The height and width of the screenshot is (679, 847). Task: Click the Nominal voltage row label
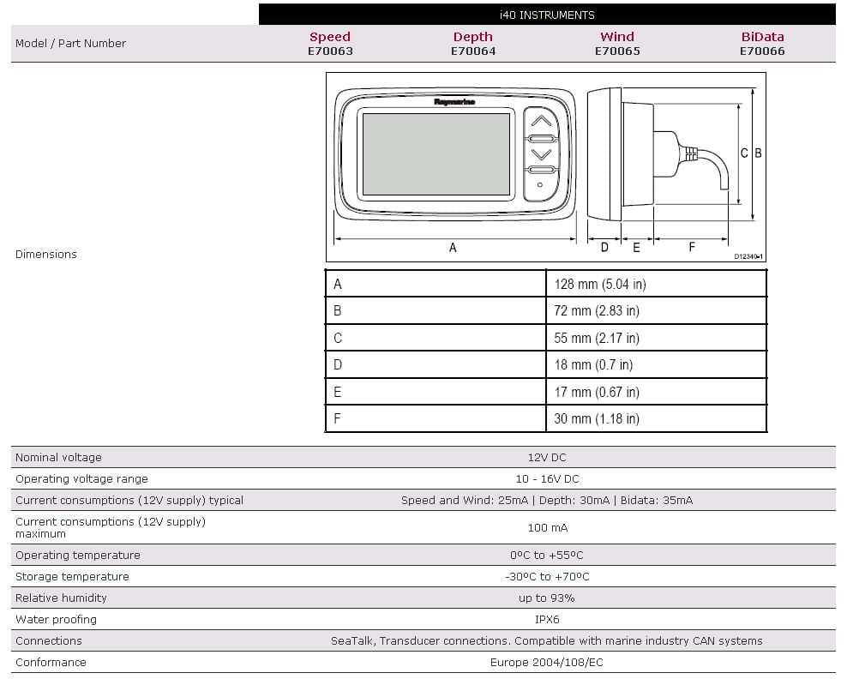[x=58, y=458]
